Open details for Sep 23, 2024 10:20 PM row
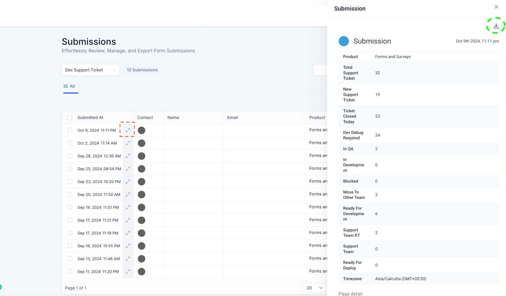The height and width of the screenshot is (296, 506). [x=128, y=182]
